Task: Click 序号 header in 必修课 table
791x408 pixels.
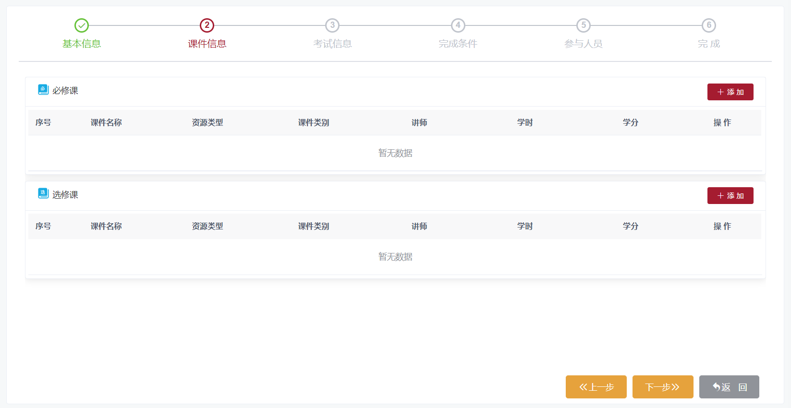Action: pos(43,122)
